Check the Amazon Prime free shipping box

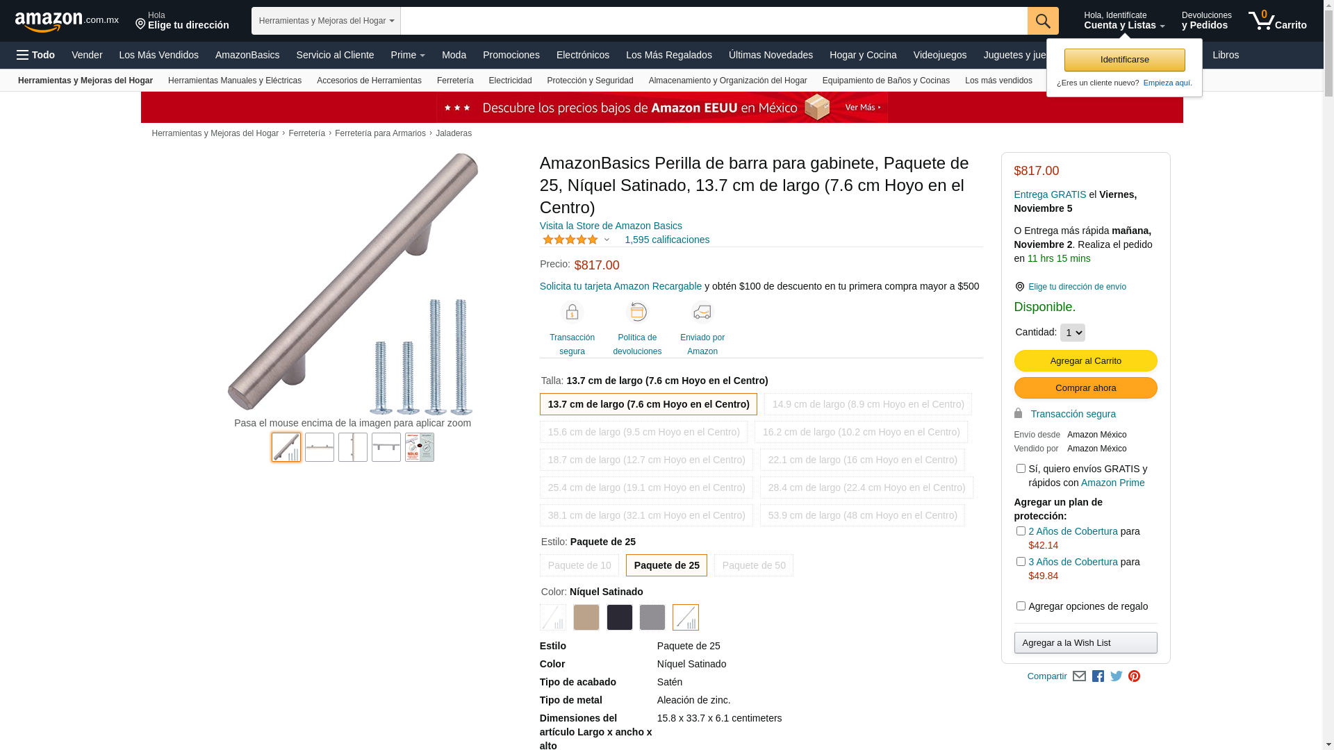tap(1021, 469)
